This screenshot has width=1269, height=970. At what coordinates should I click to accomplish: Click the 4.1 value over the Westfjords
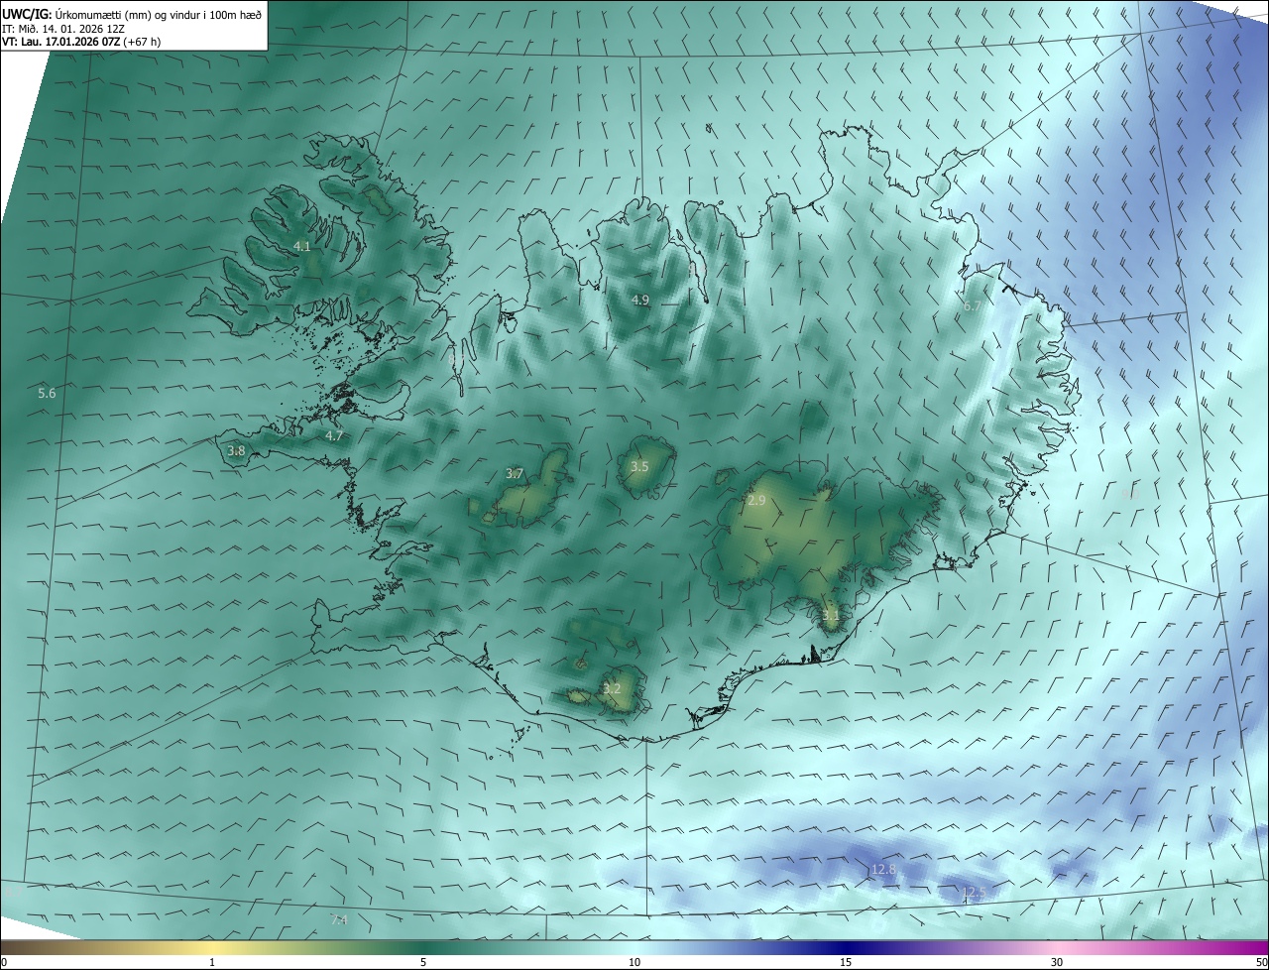click(301, 246)
